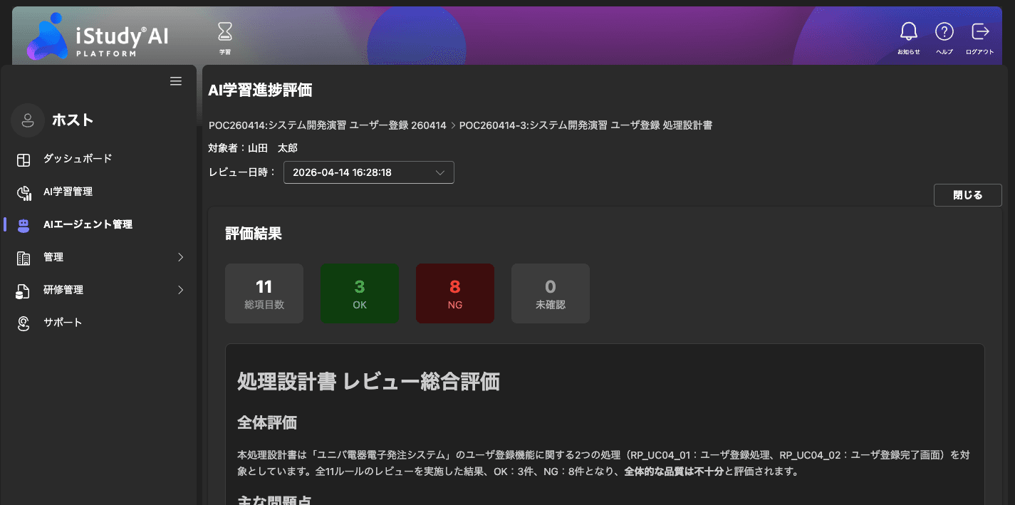Click the ログアウト logout icon
Screen dimensions: 1015x505
[980, 31]
